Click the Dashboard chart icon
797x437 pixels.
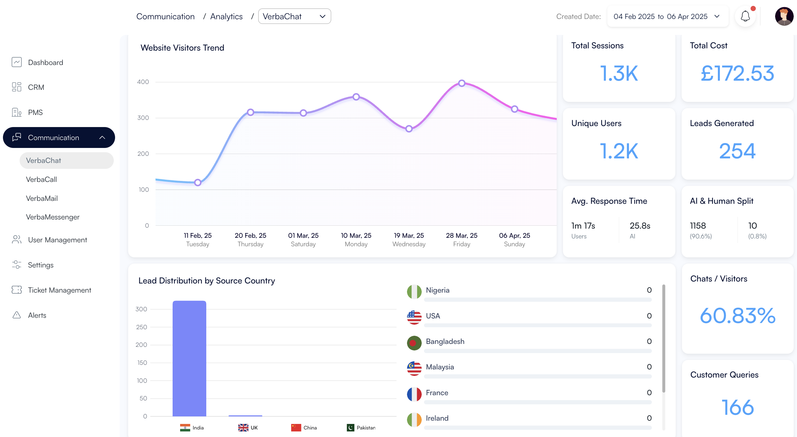[17, 62]
